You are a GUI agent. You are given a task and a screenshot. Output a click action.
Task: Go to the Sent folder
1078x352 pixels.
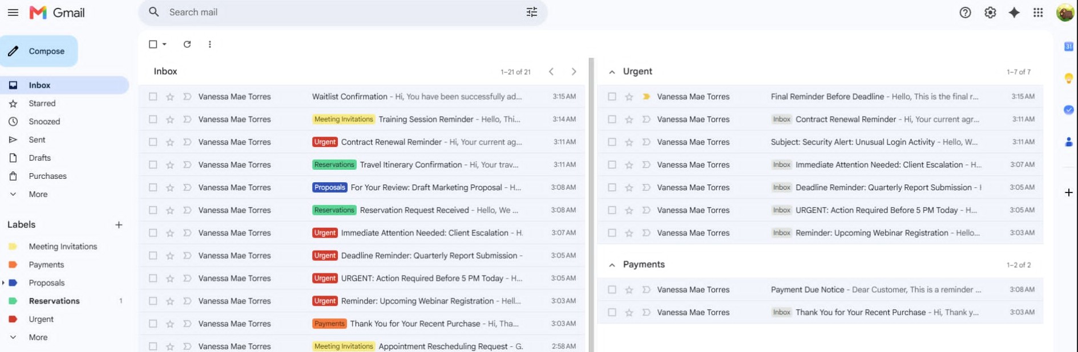[37, 140]
